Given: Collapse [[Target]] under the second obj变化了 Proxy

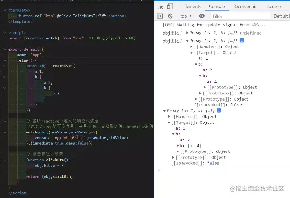Looking at the screenshot, I should [191, 53].
